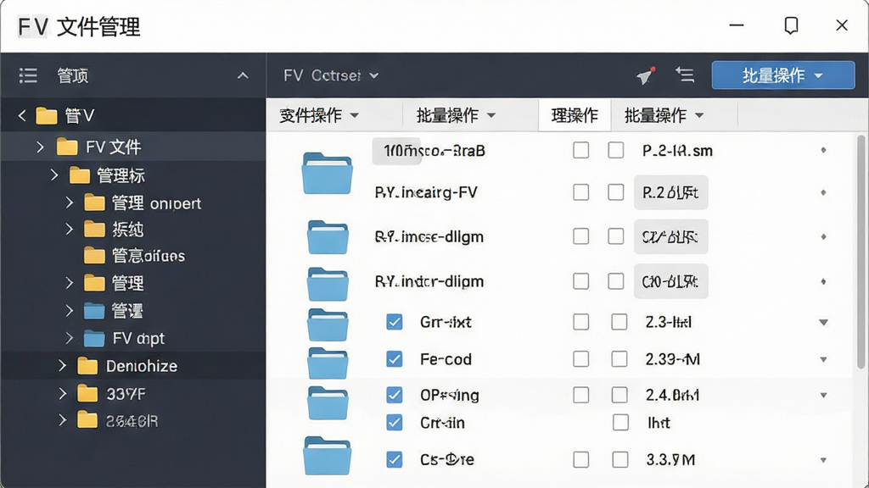Click diamond marker on R.Y.inder-dligm row
This screenshot has width=869, height=488.
point(823,281)
